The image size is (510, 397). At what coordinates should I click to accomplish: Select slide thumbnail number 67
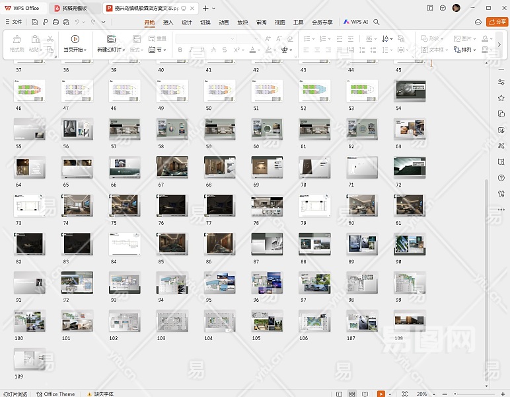tap(172, 168)
